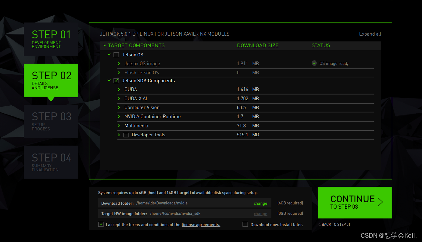The height and width of the screenshot is (242, 422).
Task: Click the Developer Tools label
Action: tap(148, 135)
